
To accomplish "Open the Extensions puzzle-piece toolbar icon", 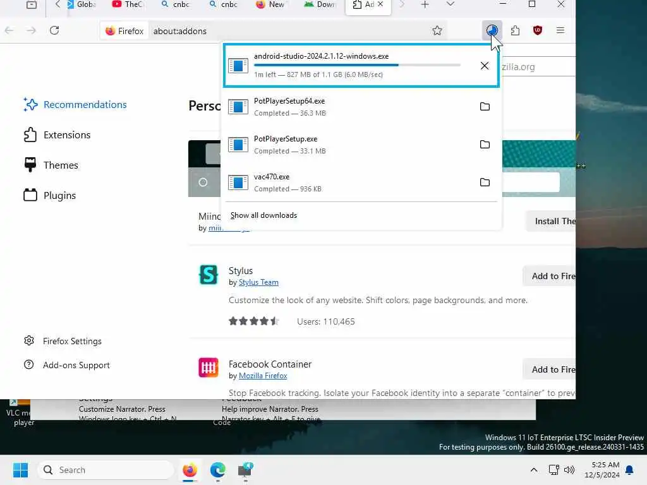I will pos(515,30).
